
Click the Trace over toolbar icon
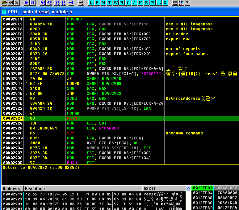pos(63,2)
